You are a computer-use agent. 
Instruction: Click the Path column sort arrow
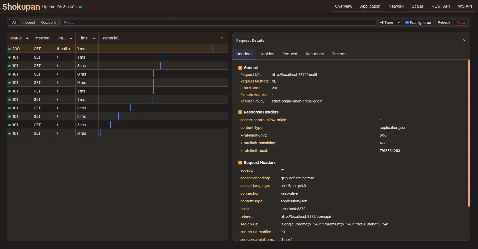(x=71, y=38)
